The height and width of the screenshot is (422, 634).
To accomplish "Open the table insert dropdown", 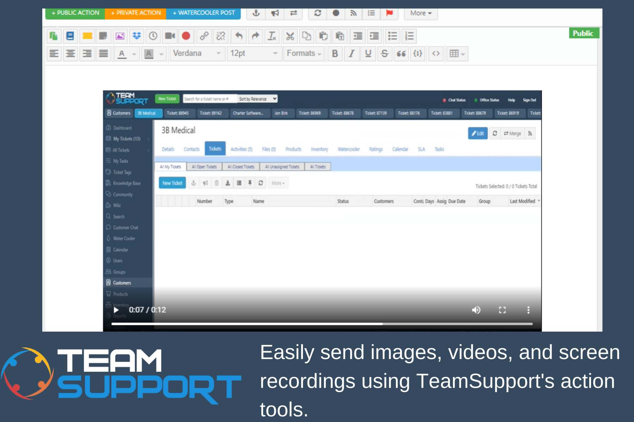I will coord(457,53).
